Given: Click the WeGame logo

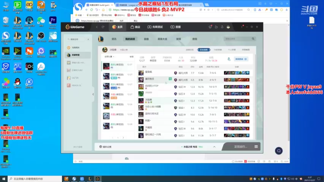Looking at the screenshot, I should pyautogui.click(x=75, y=27).
